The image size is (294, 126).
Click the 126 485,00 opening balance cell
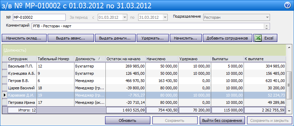(126, 73)
